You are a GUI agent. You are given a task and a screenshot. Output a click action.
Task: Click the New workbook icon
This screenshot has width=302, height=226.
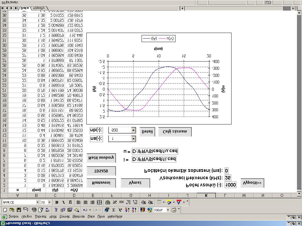pos(5,210)
